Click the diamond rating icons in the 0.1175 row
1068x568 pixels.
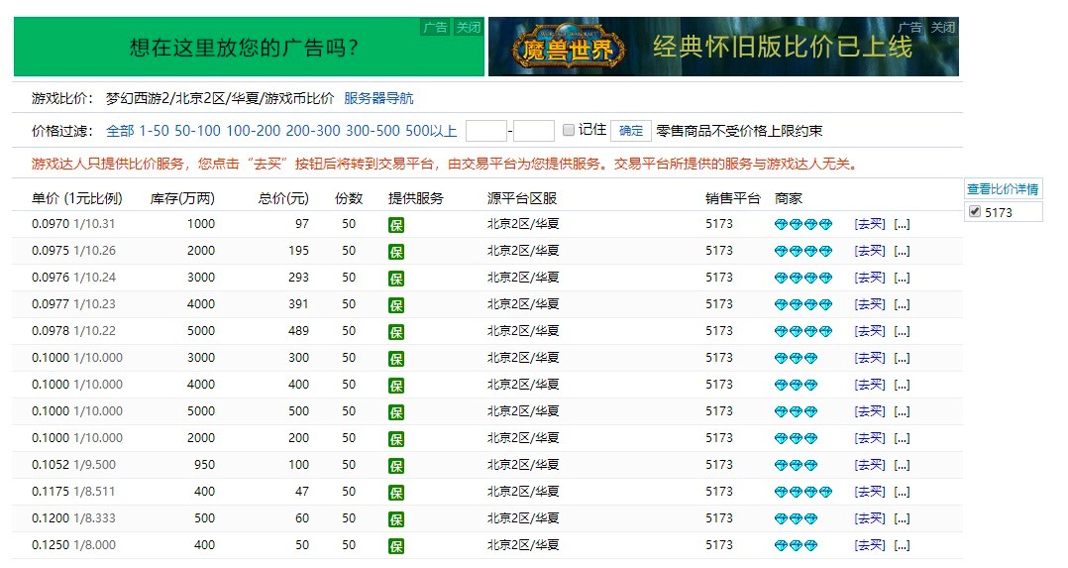point(802,492)
